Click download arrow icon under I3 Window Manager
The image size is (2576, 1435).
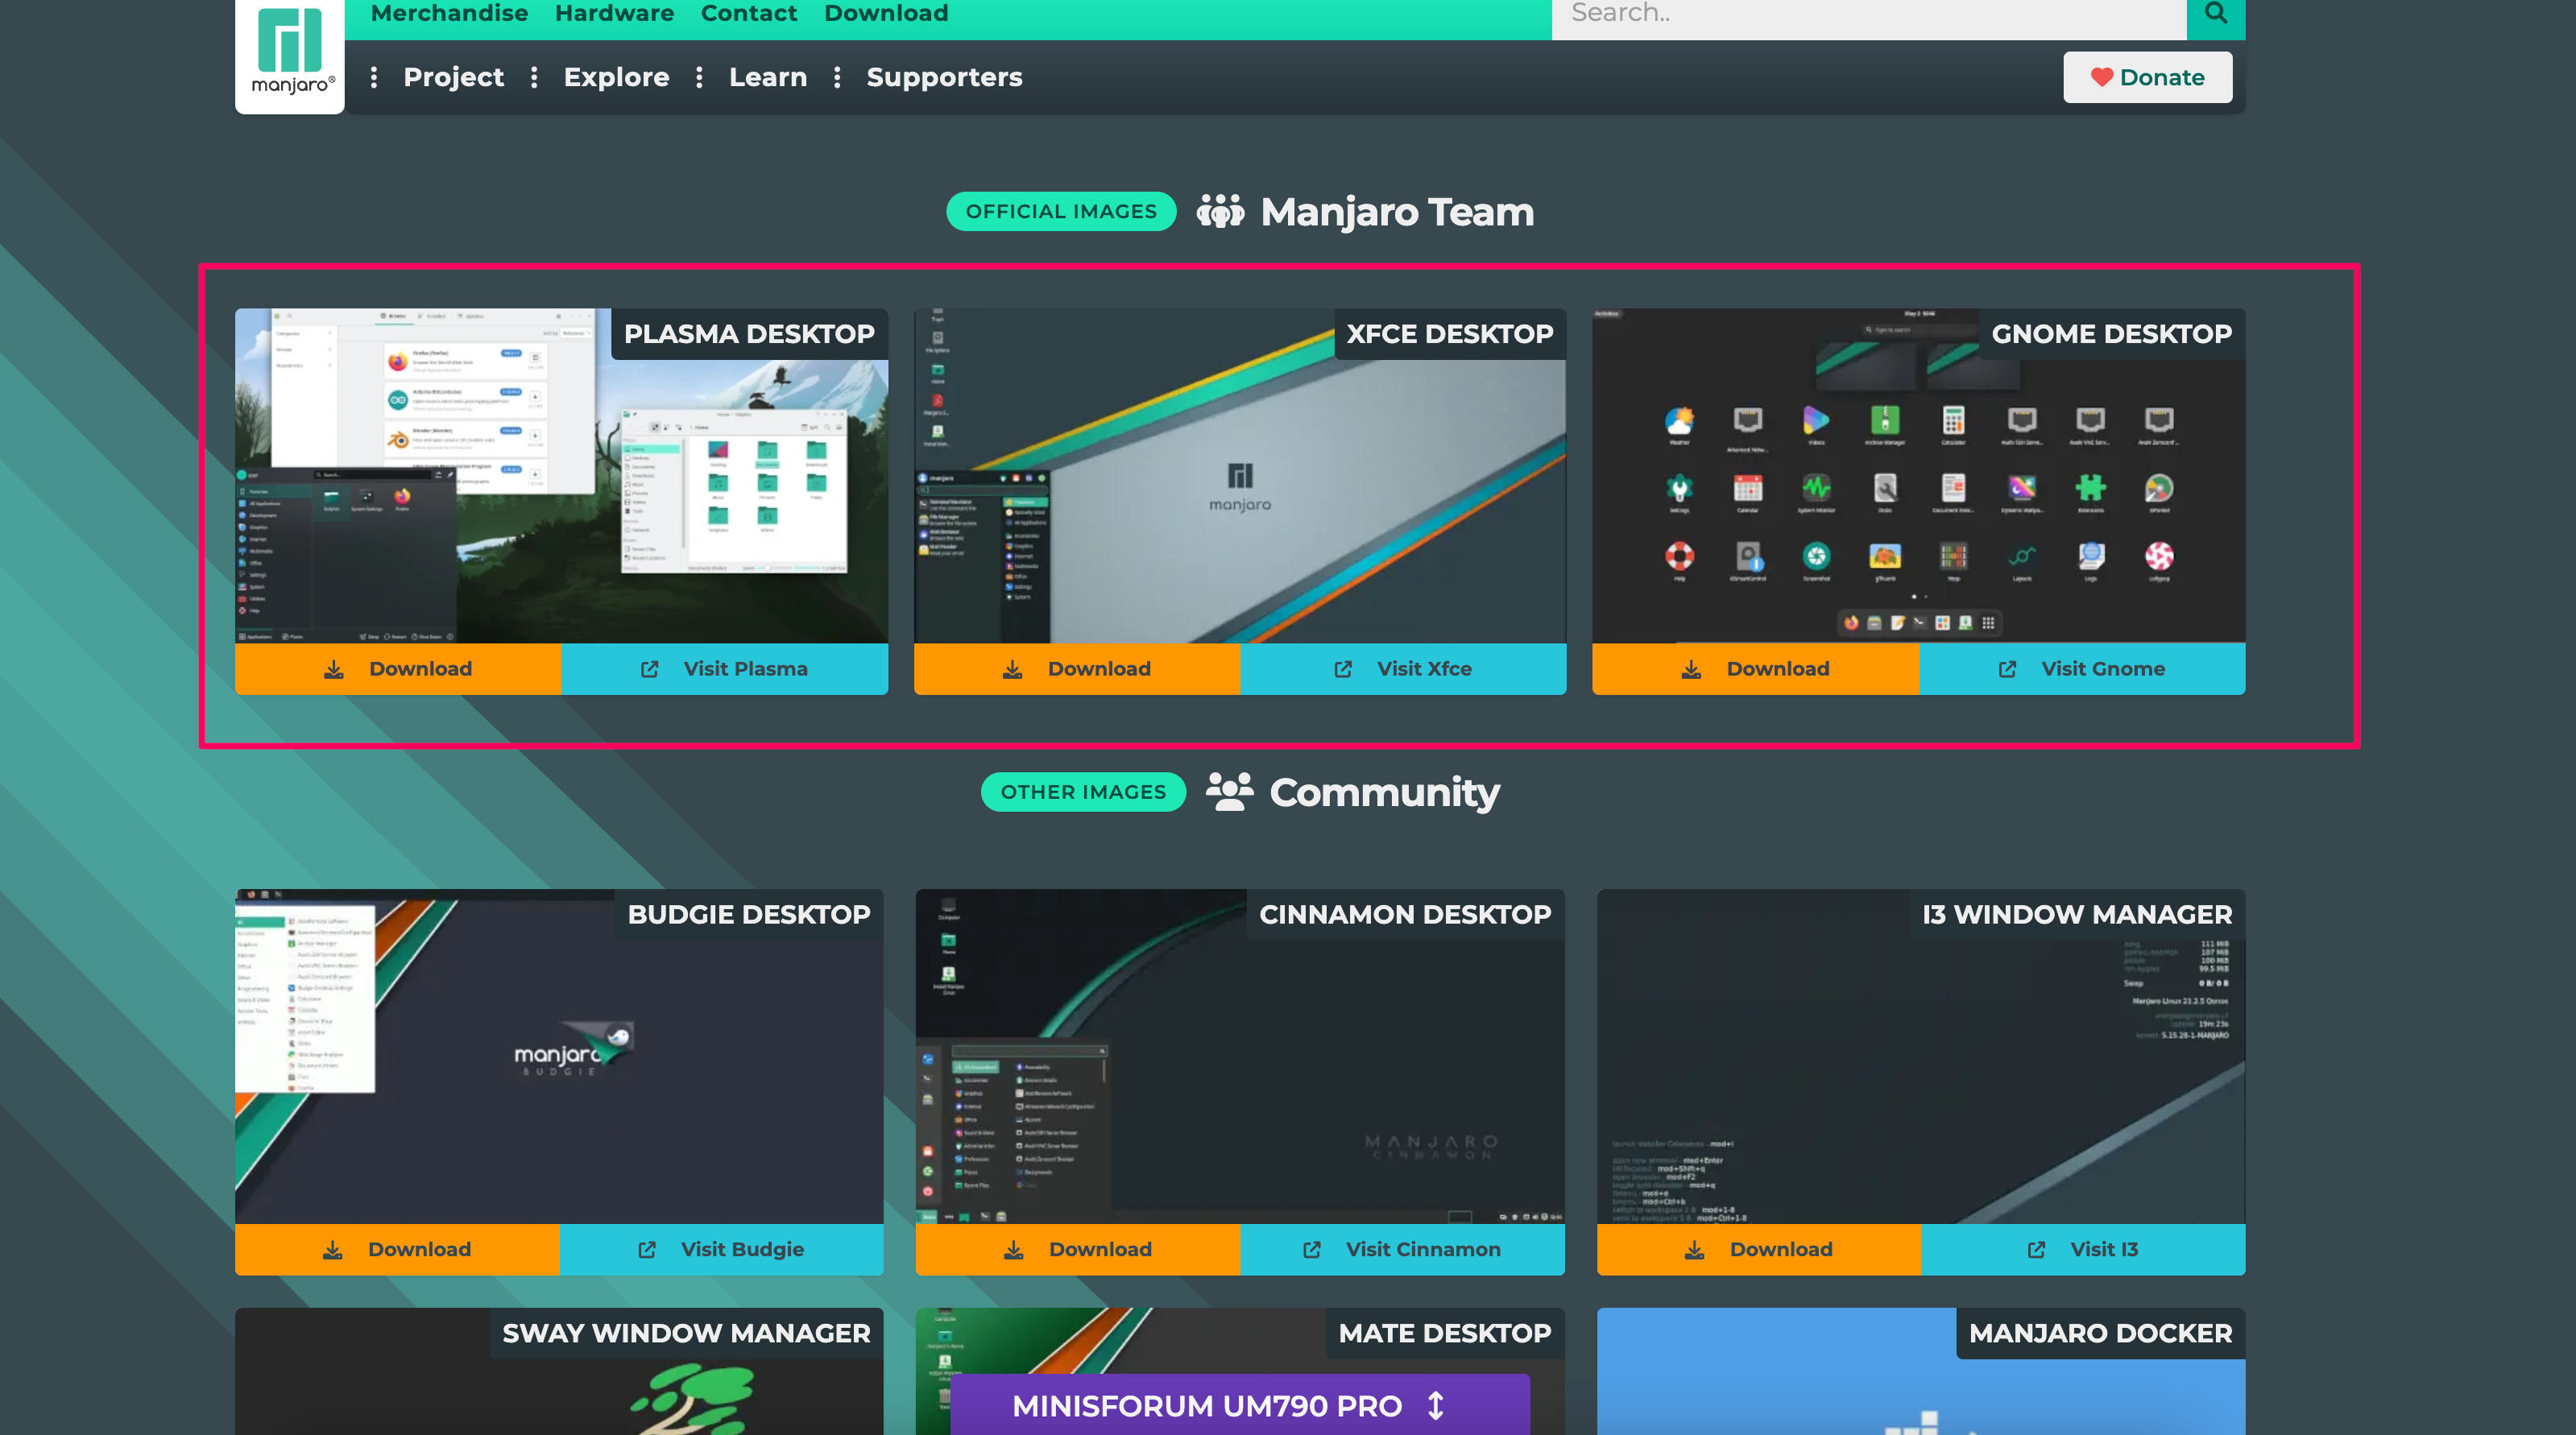[x=1695, y=1249]
